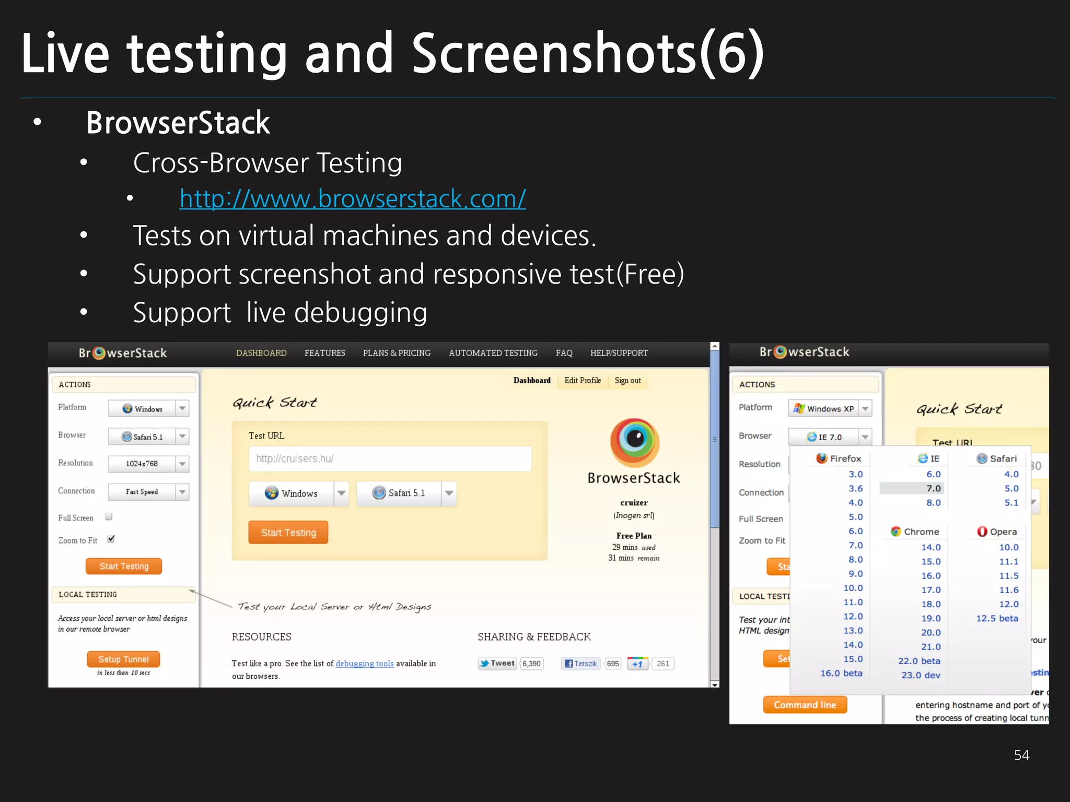Click the Facebook icon on Tetszik button
Viewport: 1070px width, 802px height.
click(x=569, y=664)
